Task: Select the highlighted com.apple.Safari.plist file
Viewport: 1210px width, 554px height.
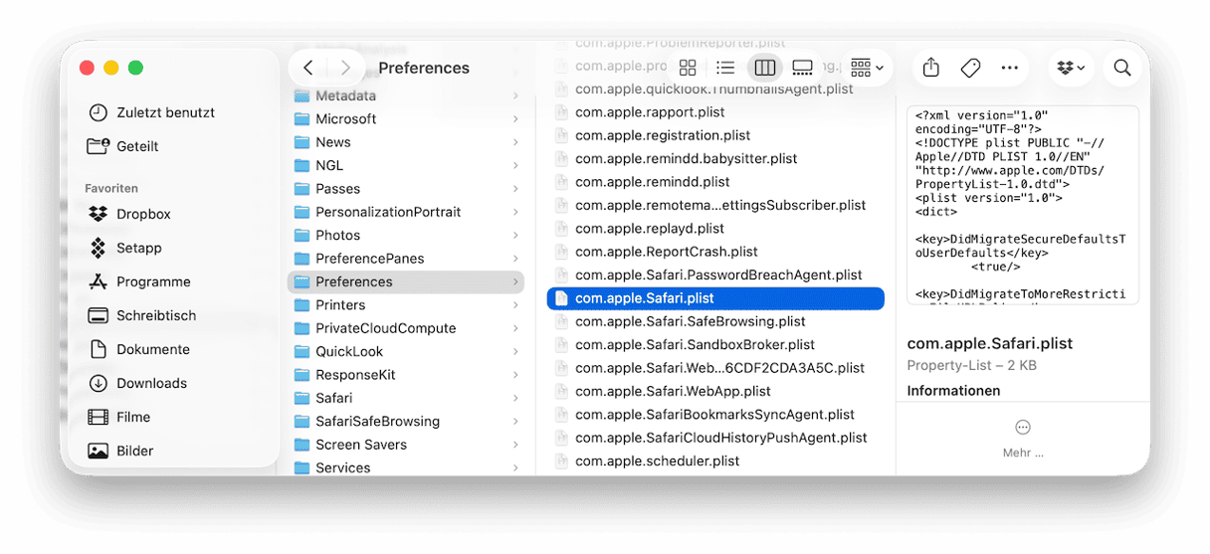Action: (x=715, y=298)
